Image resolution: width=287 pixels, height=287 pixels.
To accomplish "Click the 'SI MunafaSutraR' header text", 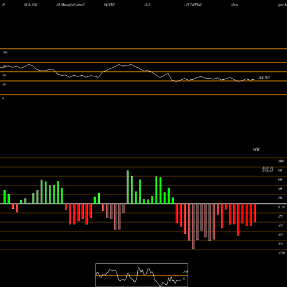I will coord(71,5).
